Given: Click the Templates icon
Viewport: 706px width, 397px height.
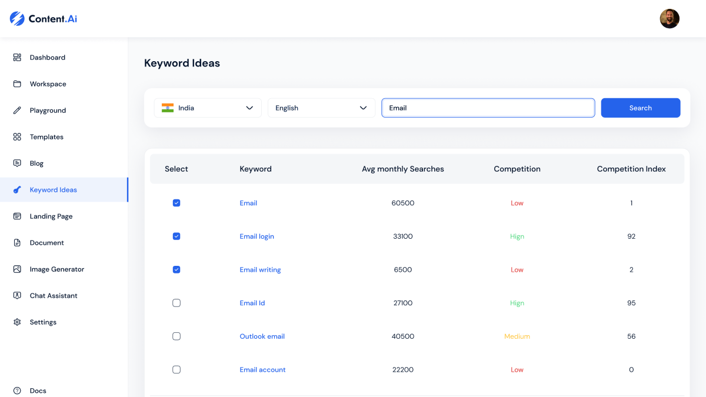Looking at the screenshot, I should (x=16, y=136).
